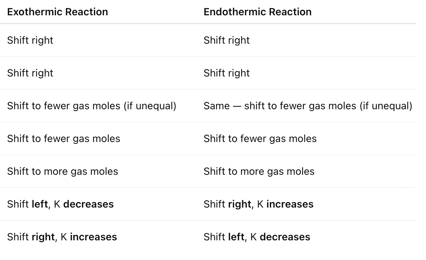Pick second-row "Shift right" in Exothermic column

(x=30, y=73)
